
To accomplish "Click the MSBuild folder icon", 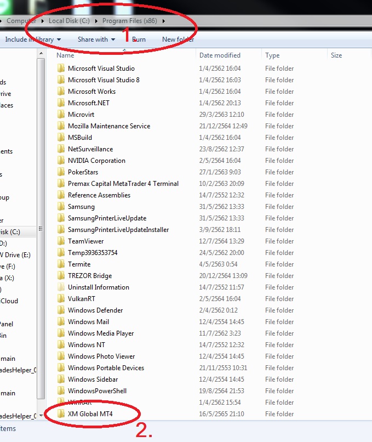I will pyautogui.click(x=61, y=138).
